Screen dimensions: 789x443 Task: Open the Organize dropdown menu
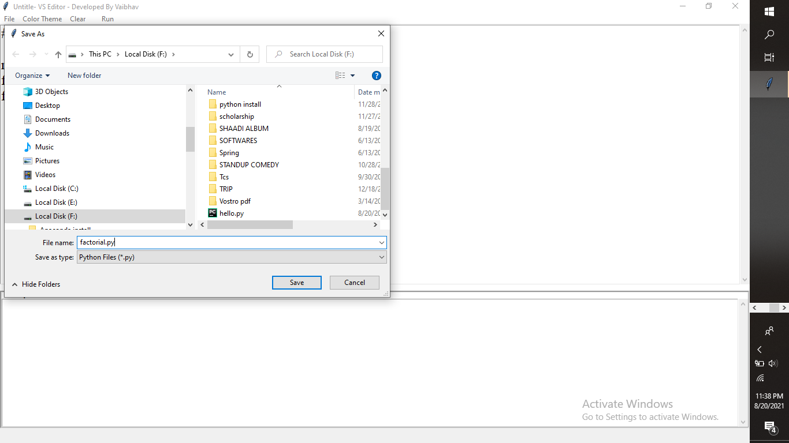click(32, 75)
